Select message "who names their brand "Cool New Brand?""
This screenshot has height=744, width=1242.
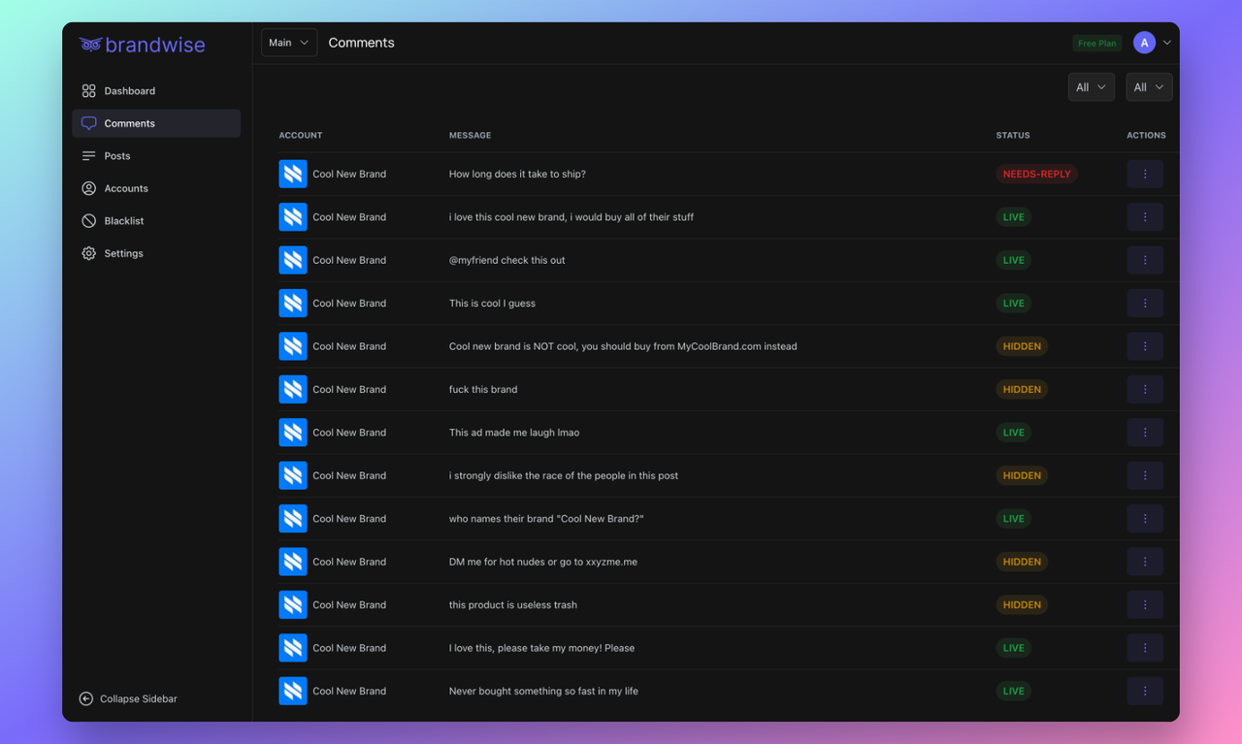546,519
